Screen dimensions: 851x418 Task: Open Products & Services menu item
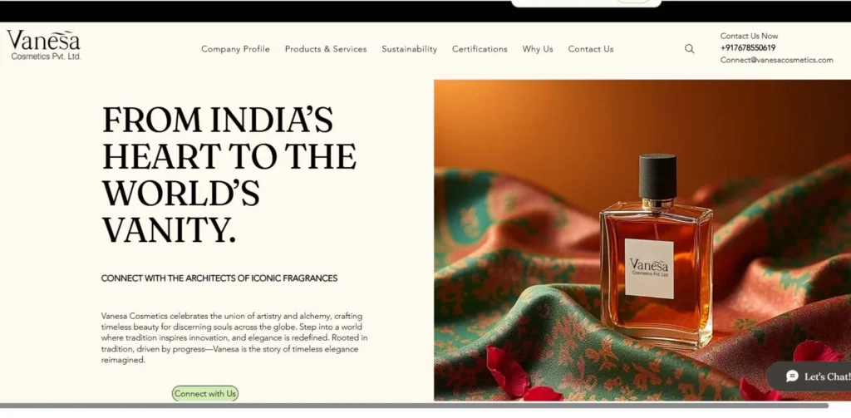326,49
